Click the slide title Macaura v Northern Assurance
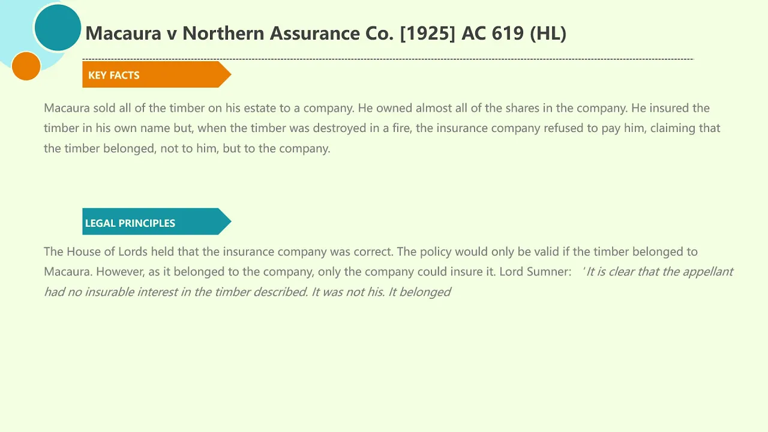The width and height of the screenshot is (768, 432). (326, 33)
